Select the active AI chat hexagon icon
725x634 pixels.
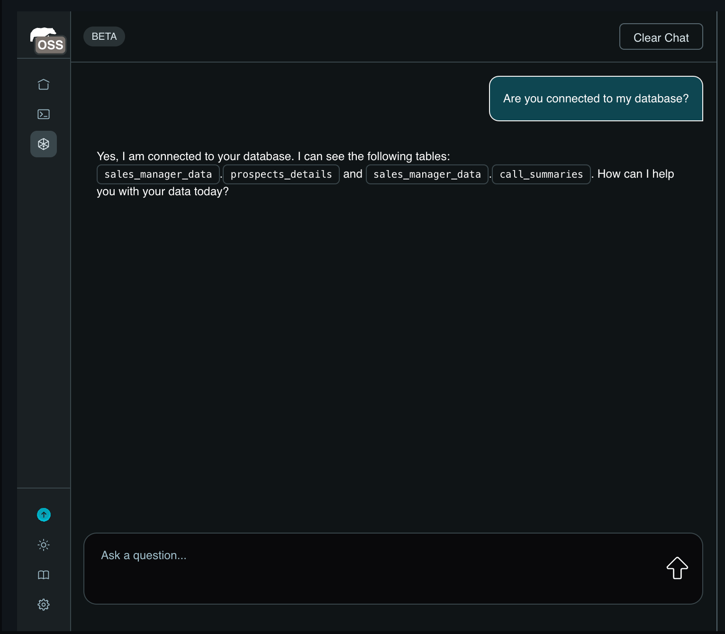(43, 144)
